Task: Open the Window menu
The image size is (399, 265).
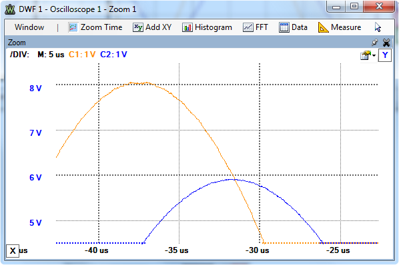Action: tap(29, 27)
